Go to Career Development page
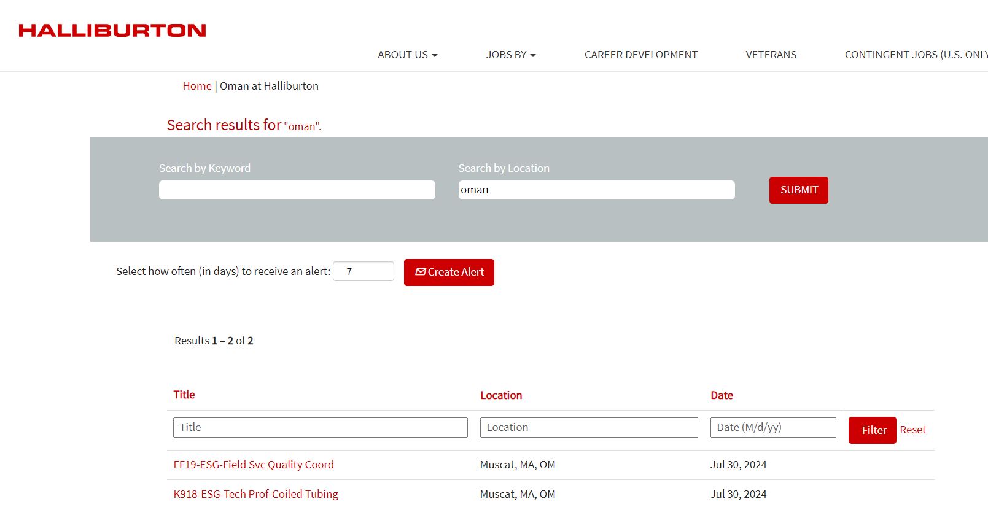Image resolution: width=988 pixels, height=526 pixels. [641, 55]
